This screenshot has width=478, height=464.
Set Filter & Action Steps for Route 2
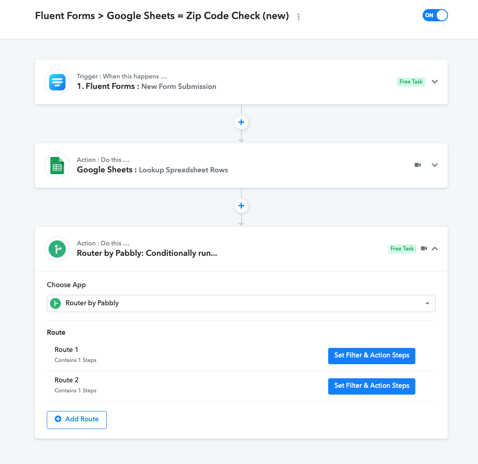pyautogui.click(x=372, y=386)
